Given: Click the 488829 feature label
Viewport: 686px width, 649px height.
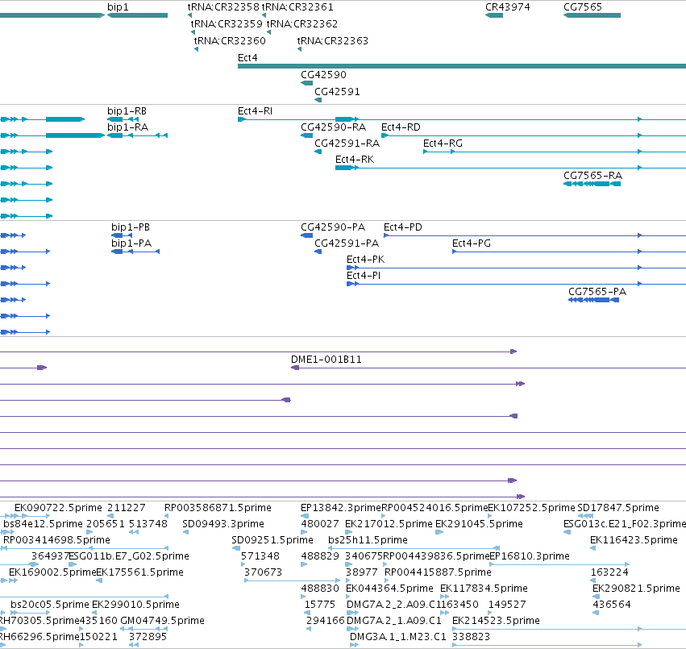Looking at the screenshot, I should [x=320, y=556].
